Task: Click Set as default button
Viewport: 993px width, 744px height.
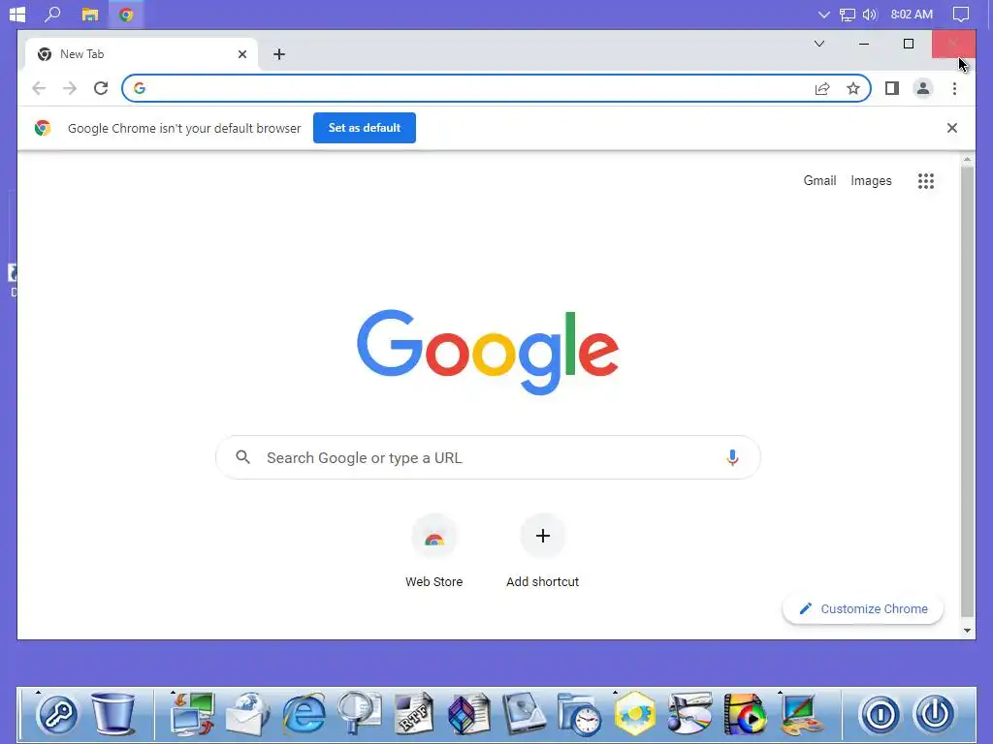Action: (x=365, y=128)
